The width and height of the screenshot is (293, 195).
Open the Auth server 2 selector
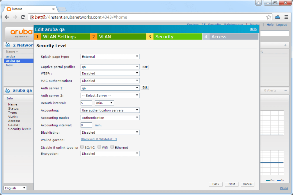[110, 95]
